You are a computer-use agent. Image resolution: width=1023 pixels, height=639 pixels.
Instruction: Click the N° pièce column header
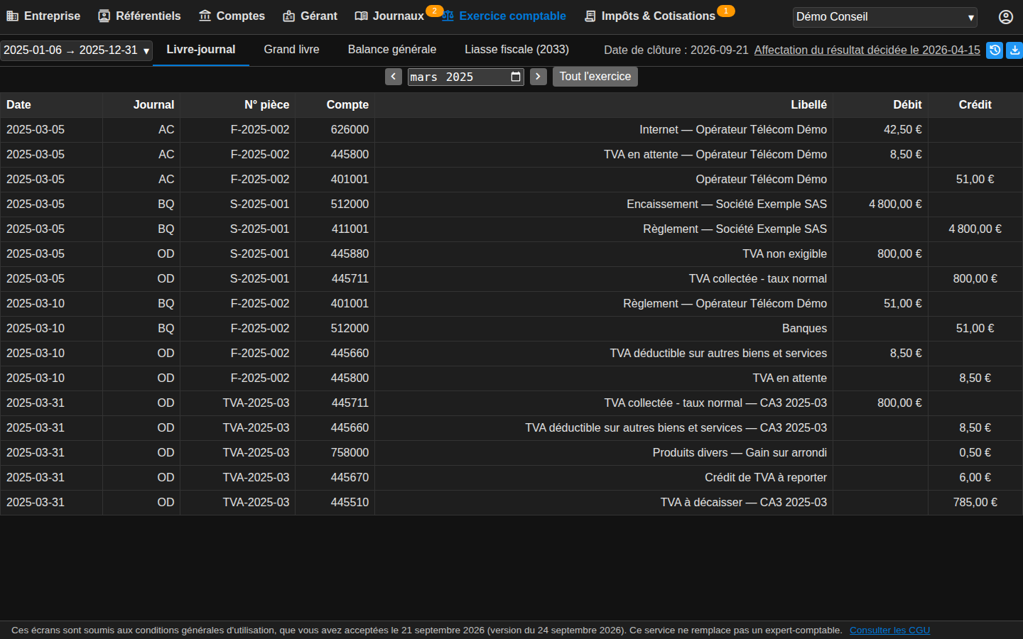[237, 105]
